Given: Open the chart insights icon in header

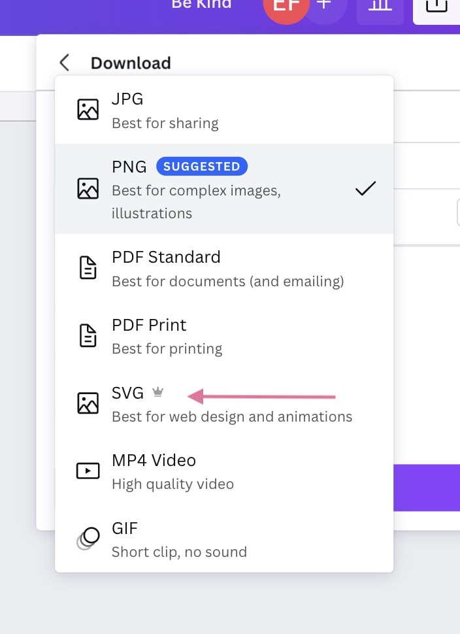Looking at the screenshot, I should click(380, 9).
